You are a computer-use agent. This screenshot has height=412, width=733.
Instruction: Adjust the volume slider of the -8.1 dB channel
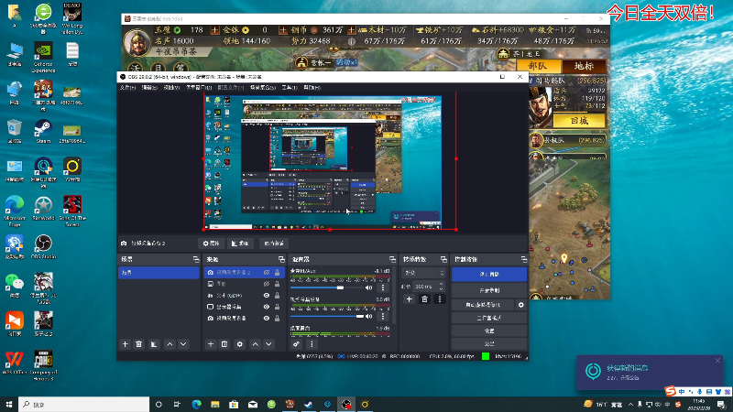(x=327, y=287)
